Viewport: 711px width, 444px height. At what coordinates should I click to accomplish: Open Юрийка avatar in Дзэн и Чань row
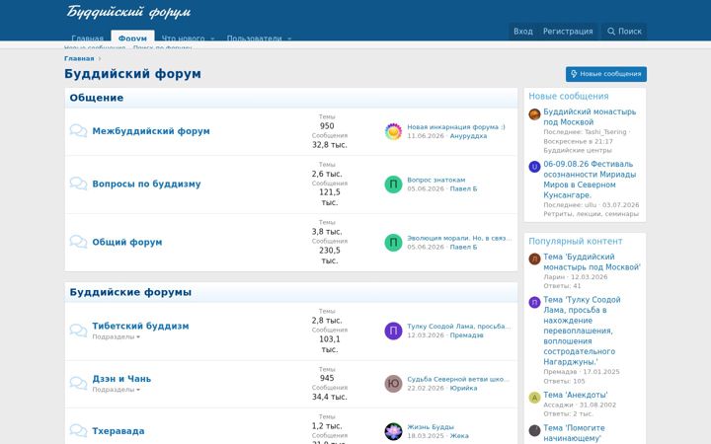393,384
